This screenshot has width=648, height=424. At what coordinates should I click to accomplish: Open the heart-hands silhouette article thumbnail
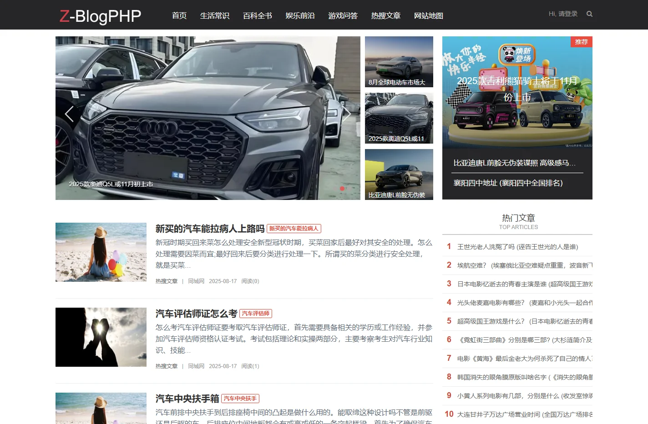pyautogui.click(x=101, y=337)
